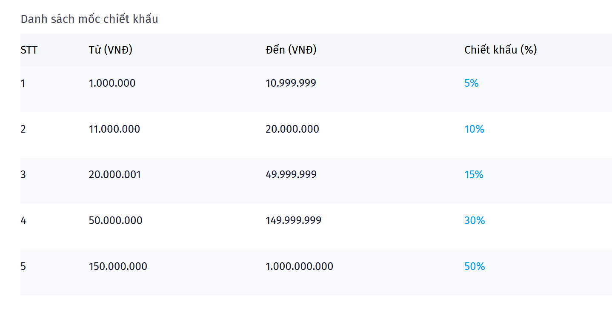
Task: Click the 1.000.000.000 ending amount cell
Action: [299, 267]
